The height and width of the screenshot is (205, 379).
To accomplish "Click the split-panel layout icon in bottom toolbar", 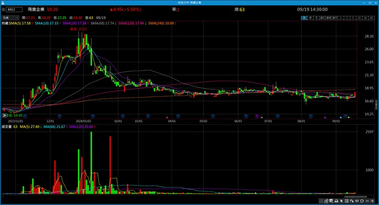I will (347, 201).
